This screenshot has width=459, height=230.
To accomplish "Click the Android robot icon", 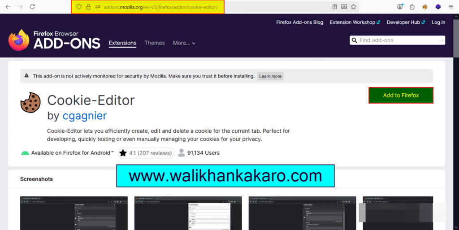I will pyautogui.click(x=25, y=153).
